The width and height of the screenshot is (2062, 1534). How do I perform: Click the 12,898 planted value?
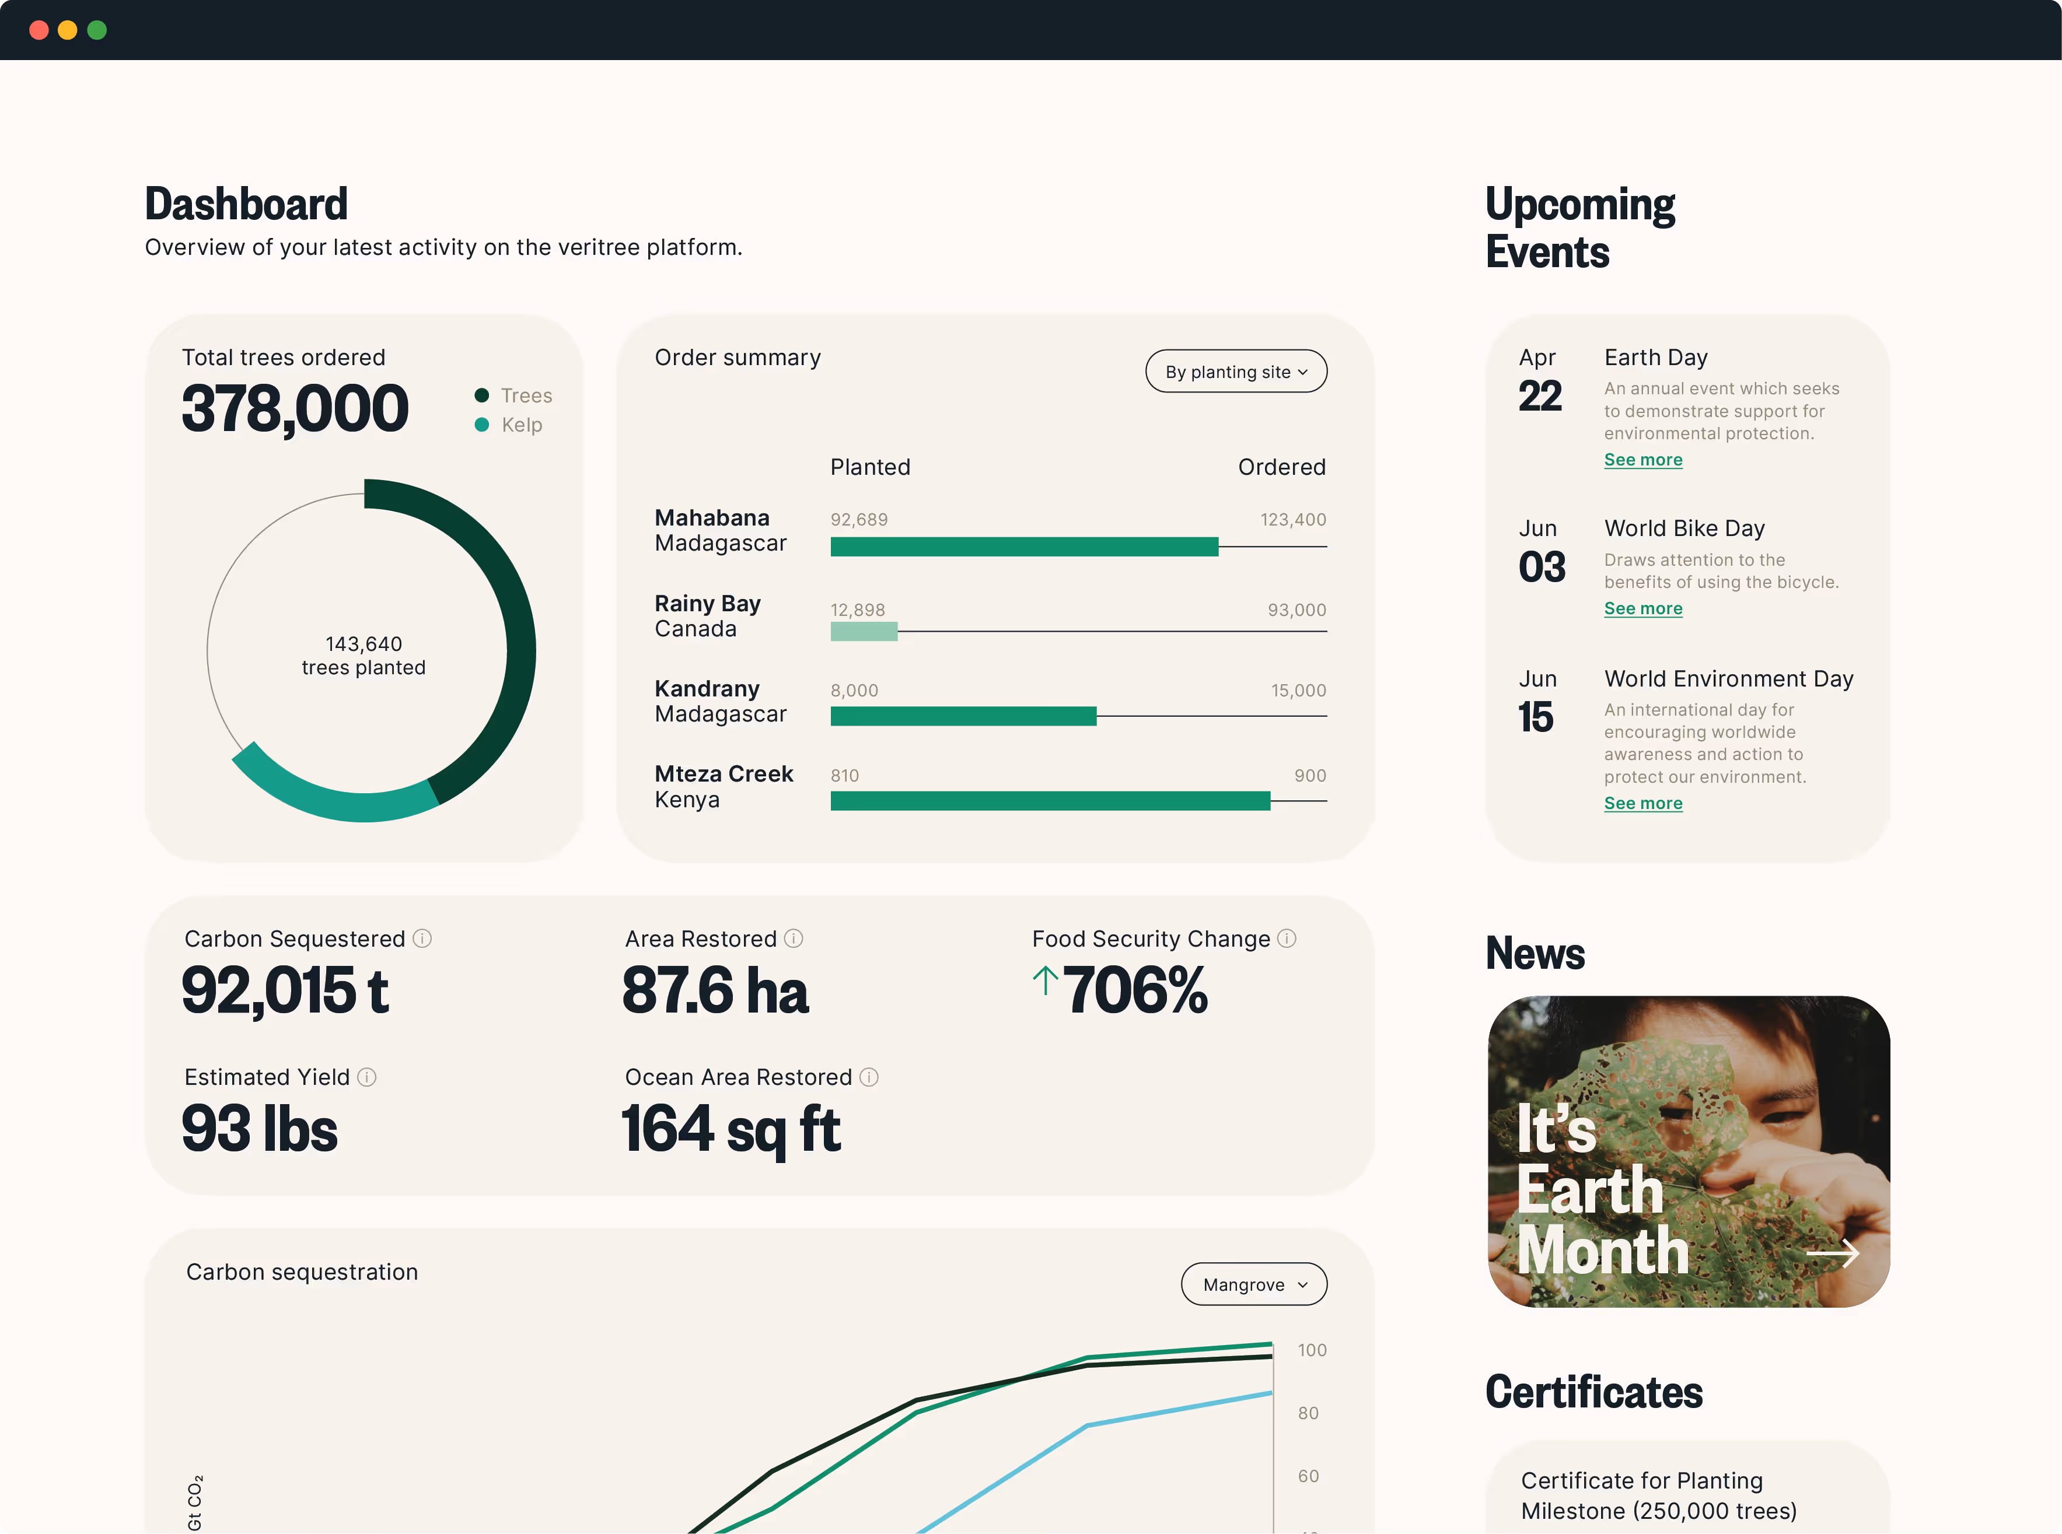click(x=857, y=610)
